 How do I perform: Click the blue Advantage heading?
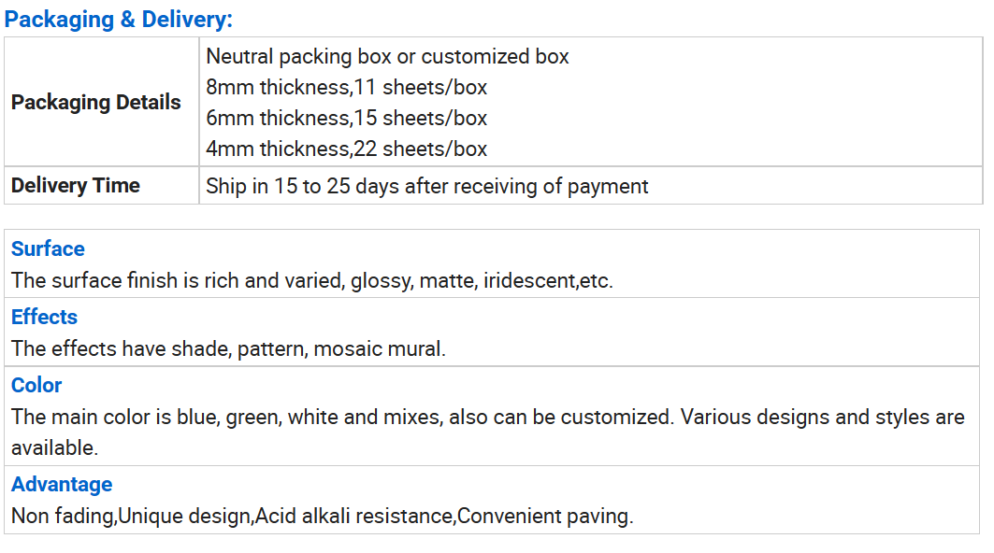[62, 485]
